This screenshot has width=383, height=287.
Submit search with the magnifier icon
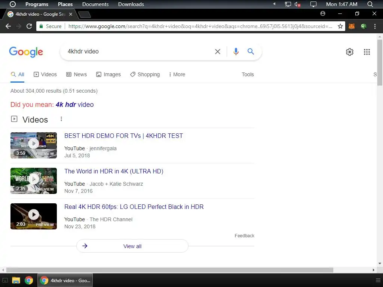coord(251,51)
